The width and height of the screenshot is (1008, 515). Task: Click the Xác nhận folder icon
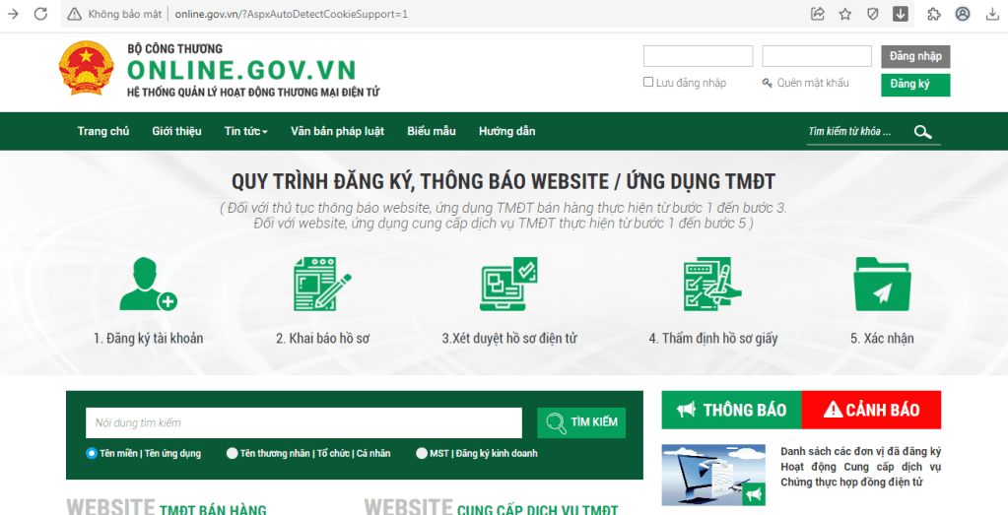[881, 285]
